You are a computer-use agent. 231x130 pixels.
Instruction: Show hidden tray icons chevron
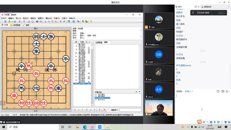point(188,127)
